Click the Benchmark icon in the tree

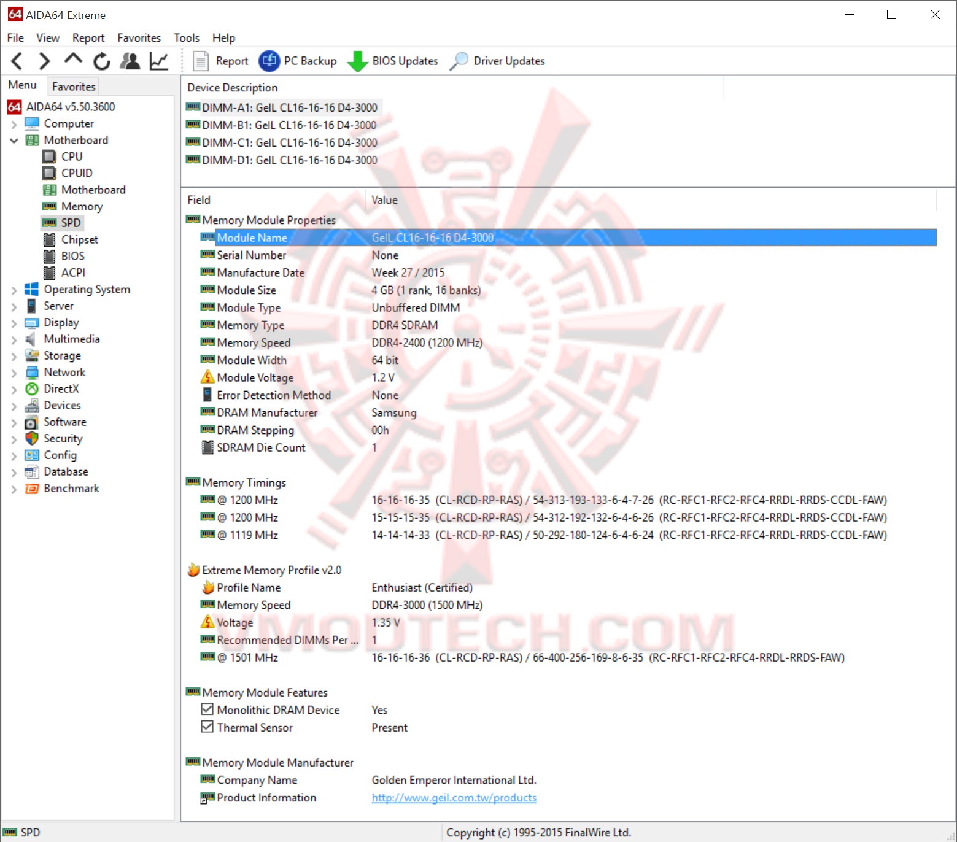pyautogui.click(x=31, y=489)
